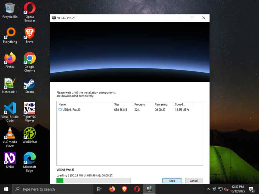259x194 pixels.
Task: Open the clock showing 12:37 PM
Action: pos(238,189)
